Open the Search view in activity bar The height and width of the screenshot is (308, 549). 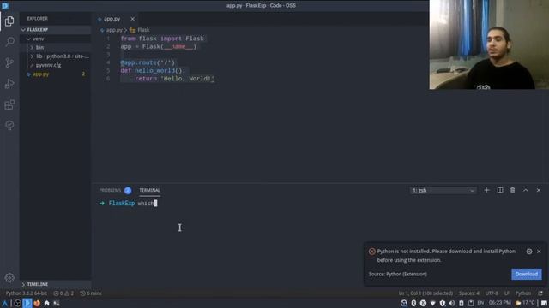coord(9,42)
